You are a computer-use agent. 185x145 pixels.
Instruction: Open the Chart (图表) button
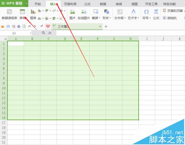pyautogui.click(x=33, y=12)
